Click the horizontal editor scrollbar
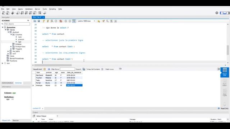This screenshot has width=230, height=129. pyautogui.click(x=53, y=65)
